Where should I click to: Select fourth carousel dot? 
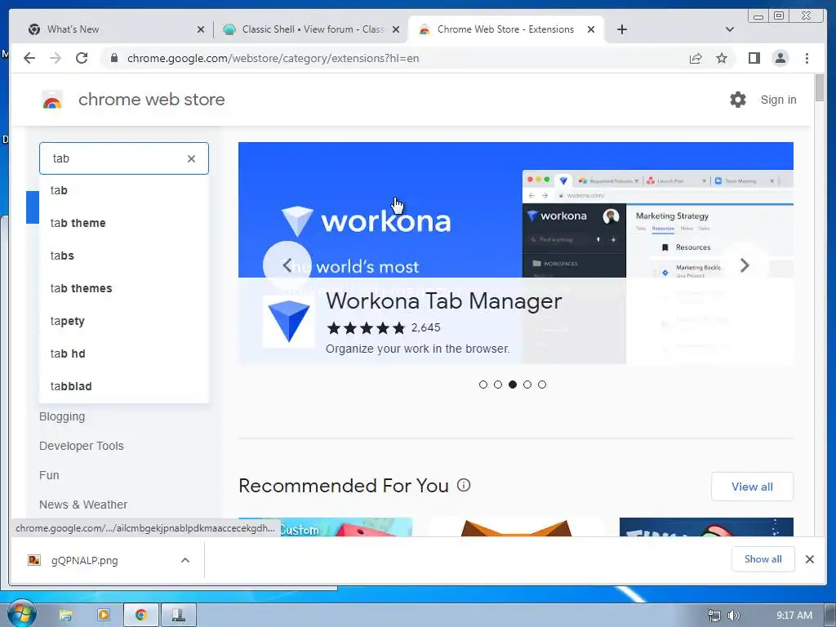pos(527,385)
